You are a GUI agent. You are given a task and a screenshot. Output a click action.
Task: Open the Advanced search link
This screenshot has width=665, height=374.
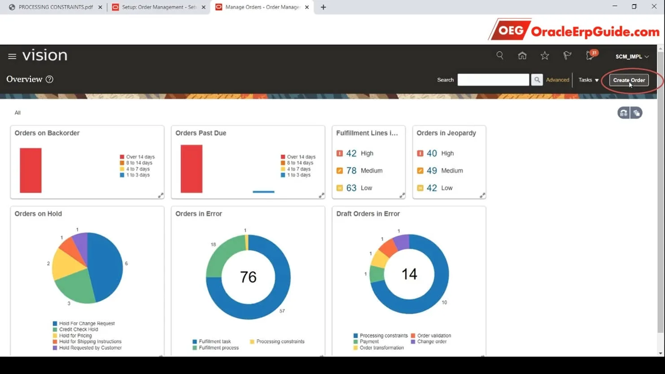point(557,80)
